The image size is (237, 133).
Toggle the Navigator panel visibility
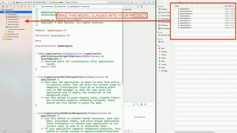(145, 3)
